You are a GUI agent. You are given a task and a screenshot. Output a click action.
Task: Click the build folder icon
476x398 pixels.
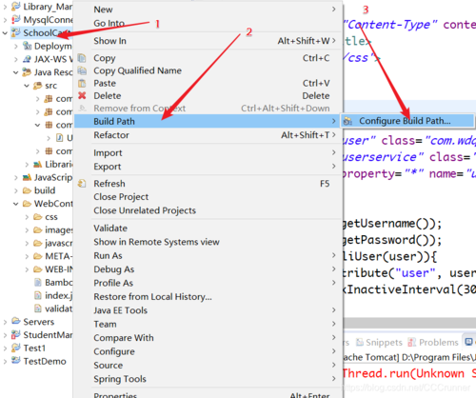tap(27, 190)
